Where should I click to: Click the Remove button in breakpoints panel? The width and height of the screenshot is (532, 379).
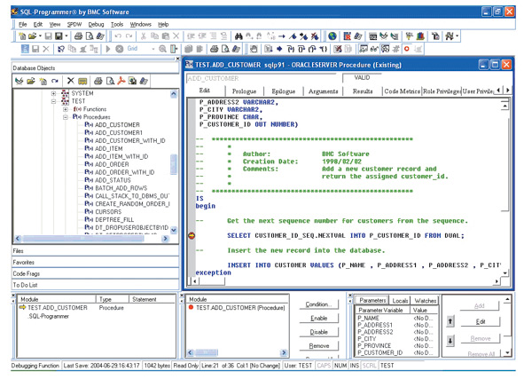click(x=319, y=346)
